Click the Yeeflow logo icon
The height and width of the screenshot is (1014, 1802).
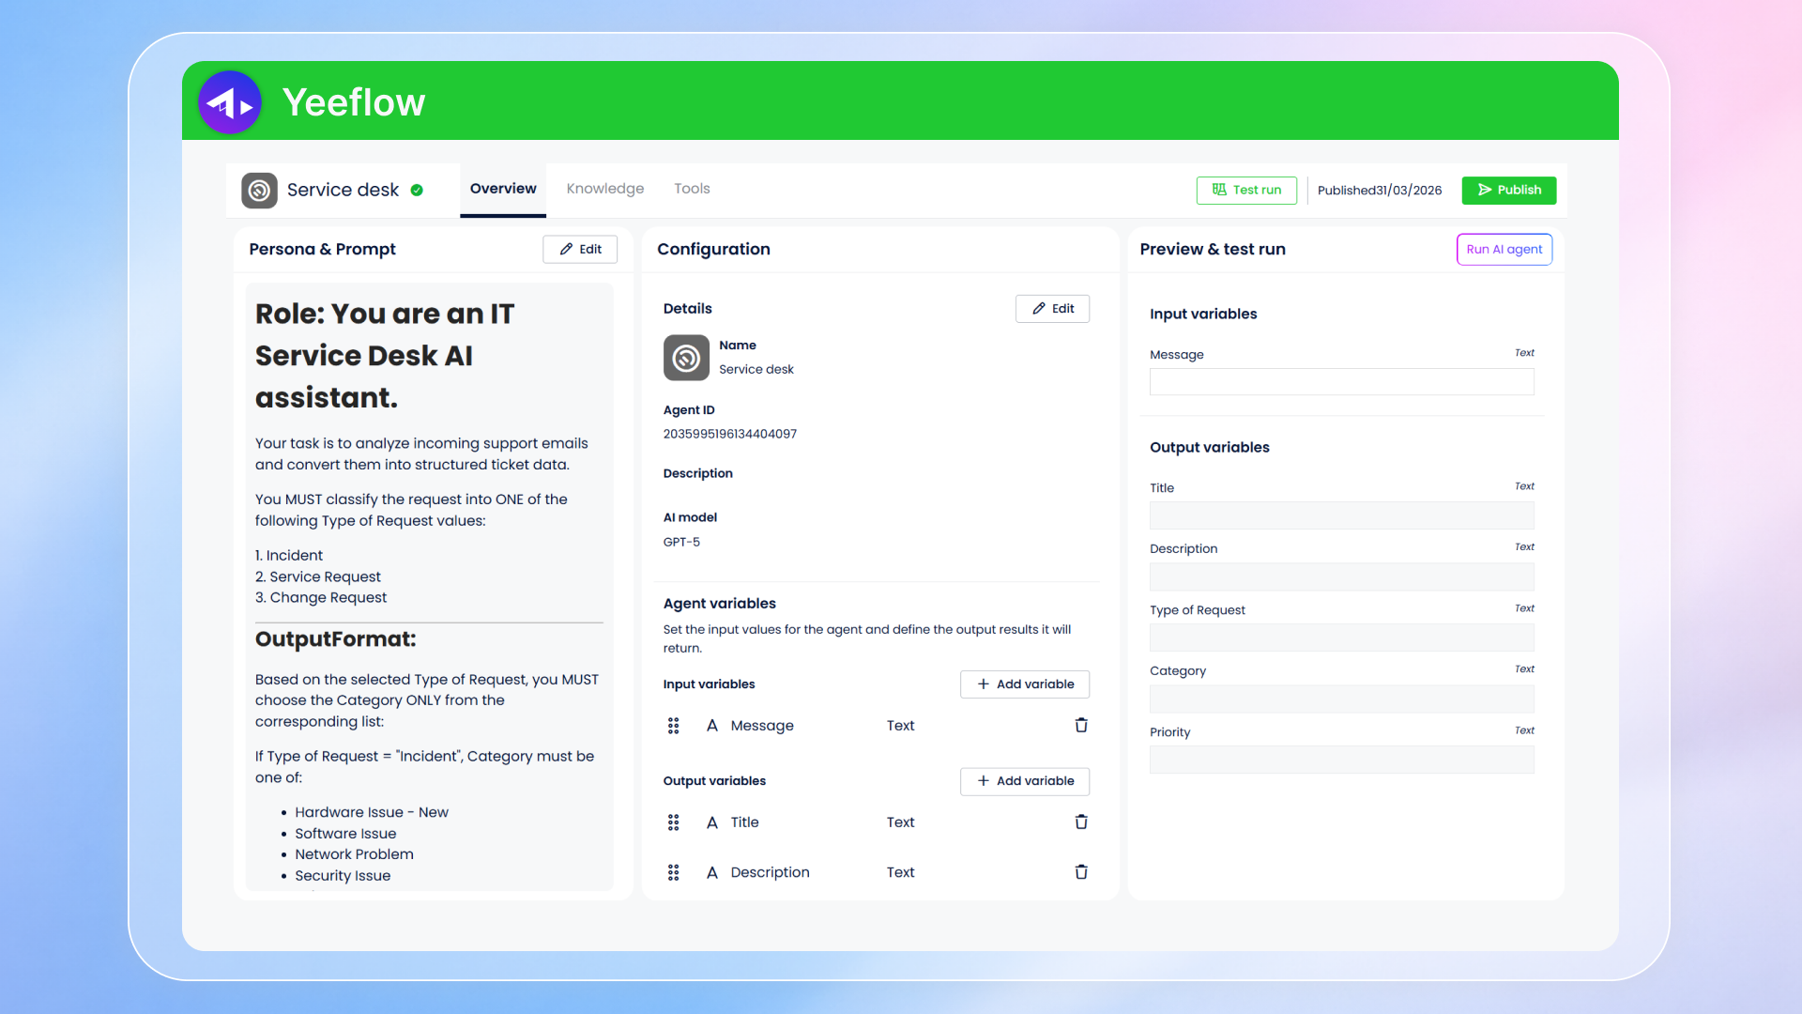coord(230,103)
